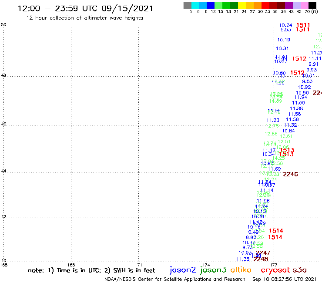Select the wave height reading 10.92

(304, 87)
